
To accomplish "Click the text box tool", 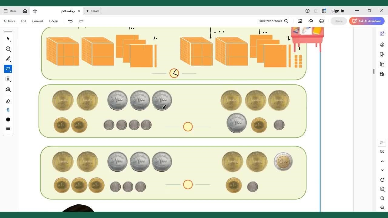I will 8,79.
